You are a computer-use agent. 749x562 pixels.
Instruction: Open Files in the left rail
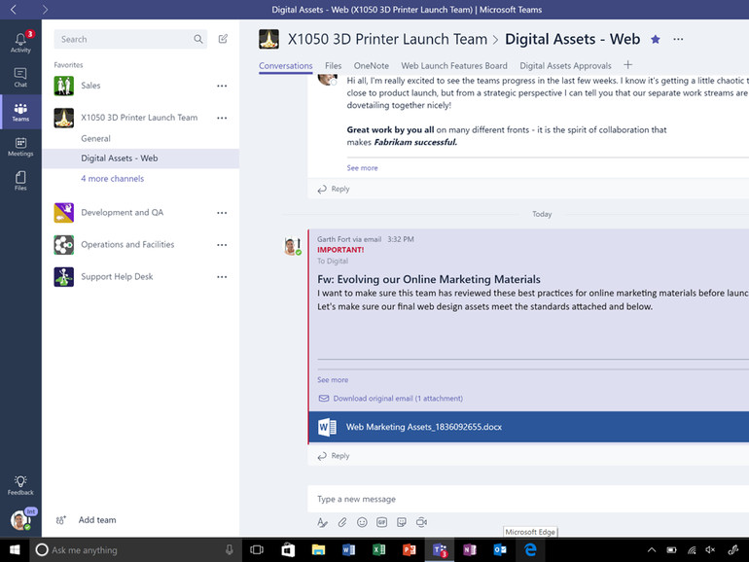point(20,181)
